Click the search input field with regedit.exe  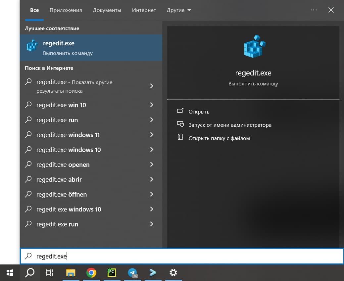pos(182,256)
